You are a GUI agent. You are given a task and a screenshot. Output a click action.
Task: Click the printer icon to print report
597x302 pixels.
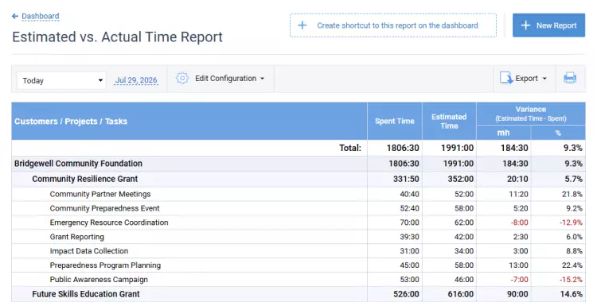[570, 78]
